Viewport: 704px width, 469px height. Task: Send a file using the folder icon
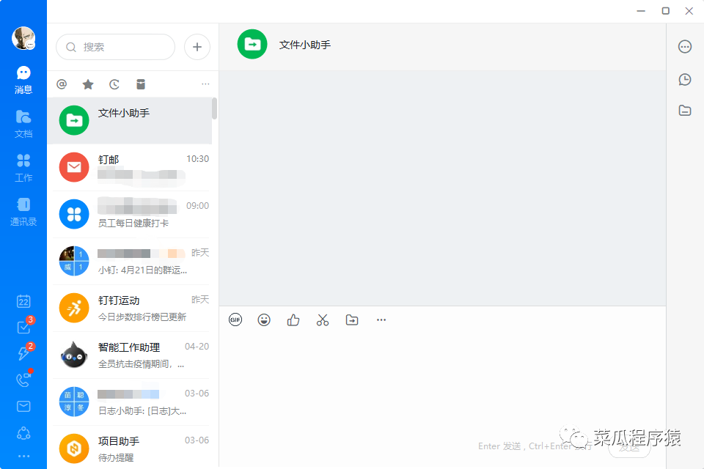tap(352, 320)
